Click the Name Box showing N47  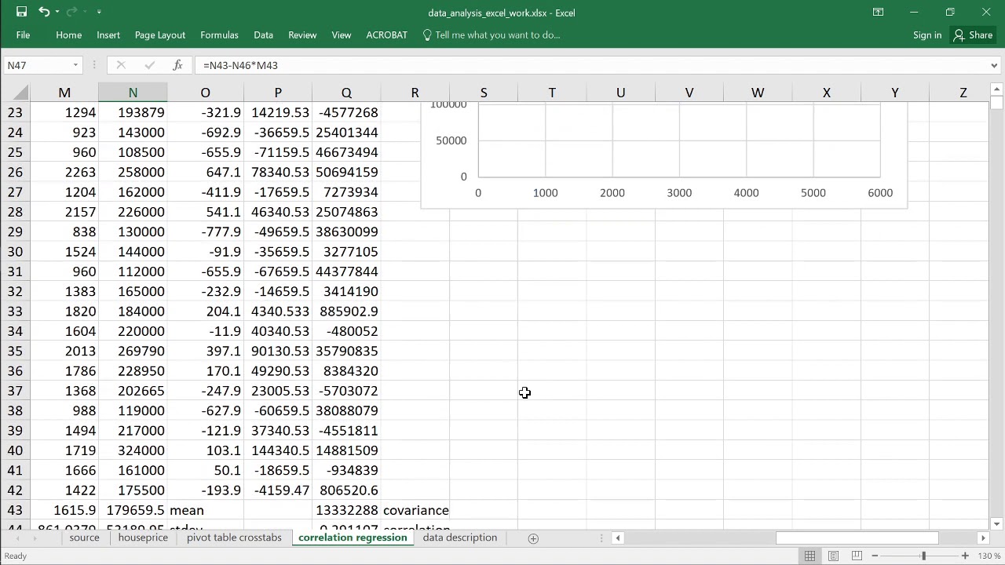pyautogui.click(x=37, y=65)
